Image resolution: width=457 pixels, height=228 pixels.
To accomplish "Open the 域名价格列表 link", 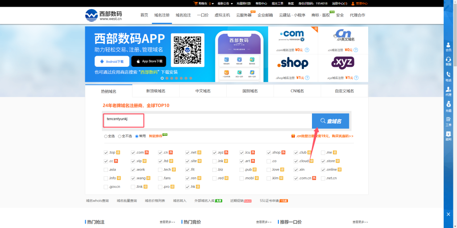I will (155, 201).
